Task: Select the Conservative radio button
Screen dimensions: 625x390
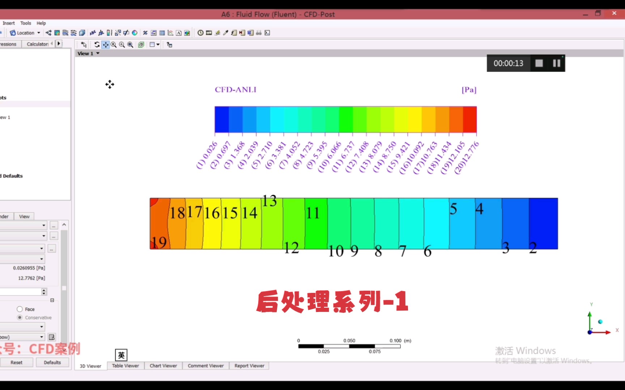Action: [x=20, y=317]
